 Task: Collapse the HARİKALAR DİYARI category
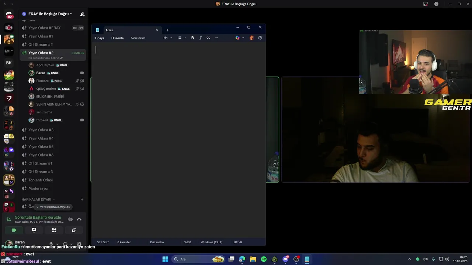(x=38, y=199)
